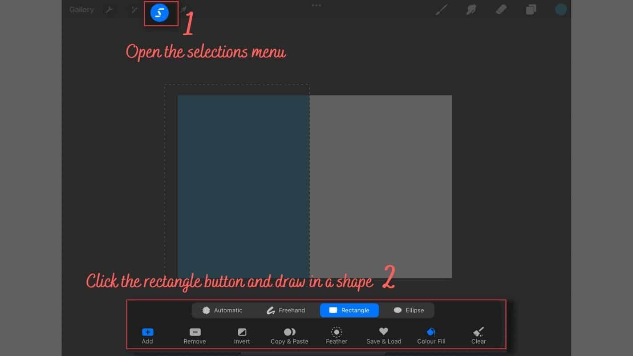Open Save & Load selections
Viewport: 633px width, 356px height.
[384, 336]
